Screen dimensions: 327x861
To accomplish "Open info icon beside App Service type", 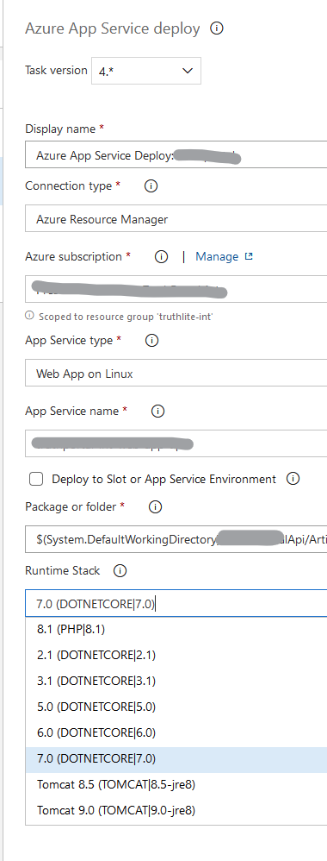I will point(151,341).
